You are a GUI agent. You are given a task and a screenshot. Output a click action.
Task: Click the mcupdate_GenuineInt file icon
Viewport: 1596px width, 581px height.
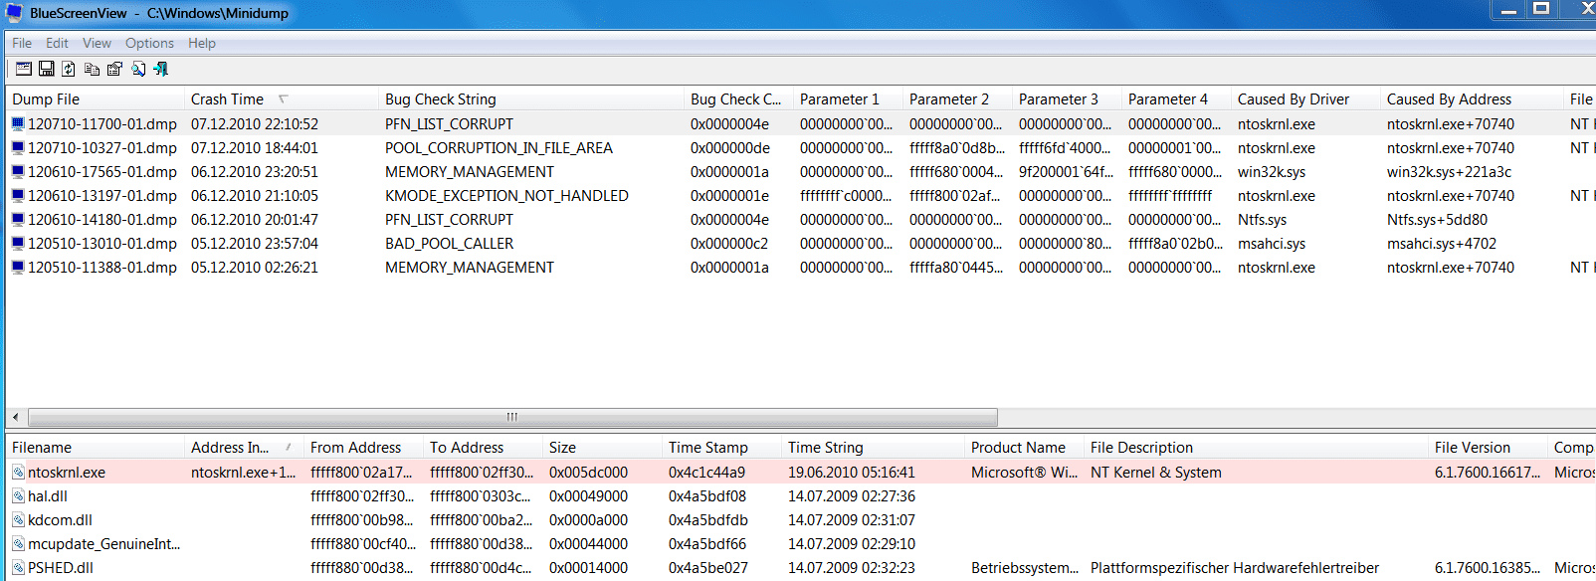18,544
